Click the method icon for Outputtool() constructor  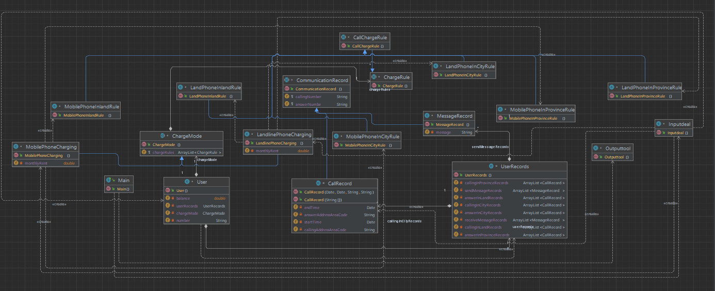point(596,157)
